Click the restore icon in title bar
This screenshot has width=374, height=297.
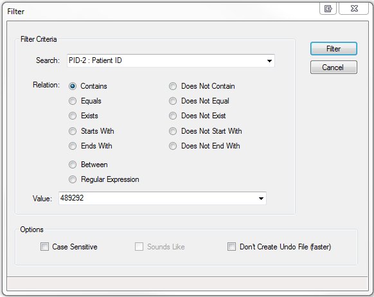tap(328, 8)
